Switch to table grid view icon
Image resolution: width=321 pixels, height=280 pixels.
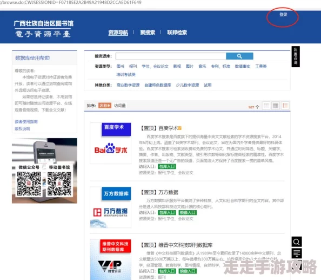pyautogui.click(x=276, y=106)
